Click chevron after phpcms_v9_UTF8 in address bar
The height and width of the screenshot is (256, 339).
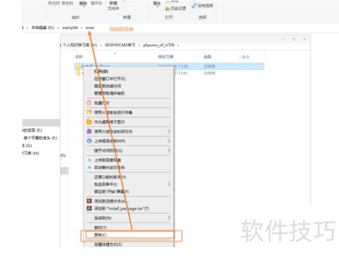[178, 45]
